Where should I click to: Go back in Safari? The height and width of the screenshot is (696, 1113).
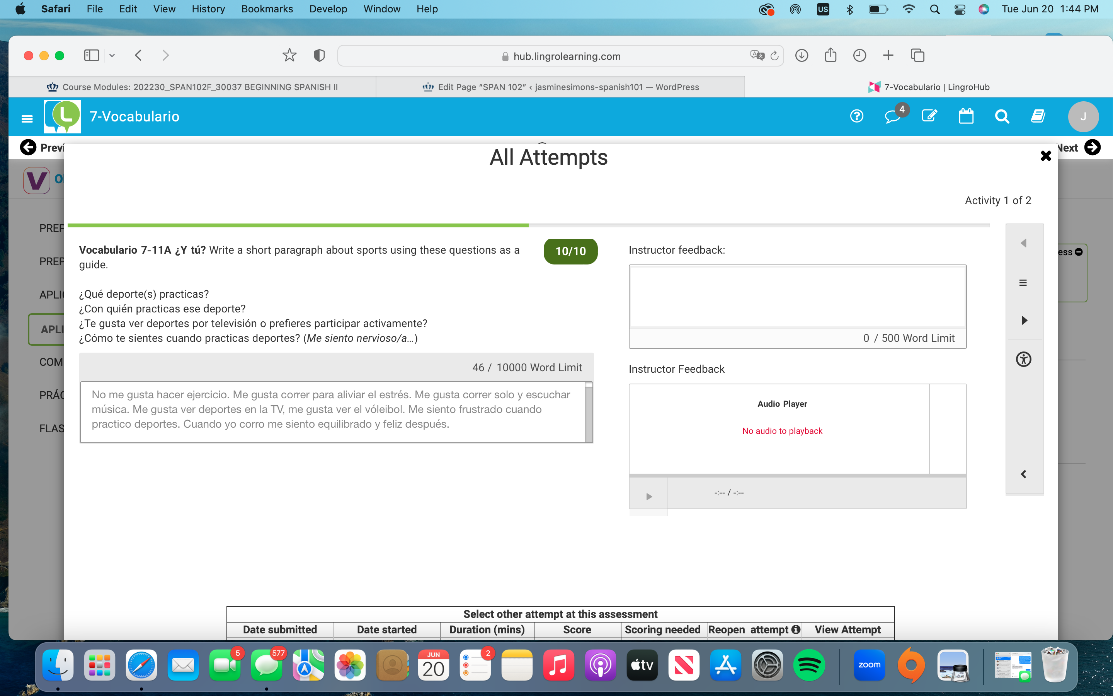(x=138, y=56)
